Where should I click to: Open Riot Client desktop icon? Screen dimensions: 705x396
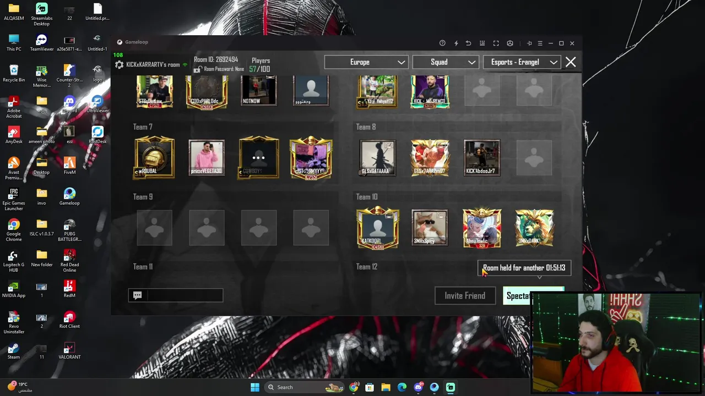tap(69, 320)
